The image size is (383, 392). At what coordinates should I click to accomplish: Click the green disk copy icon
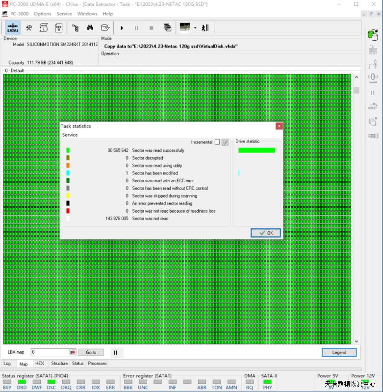point(373,34)
